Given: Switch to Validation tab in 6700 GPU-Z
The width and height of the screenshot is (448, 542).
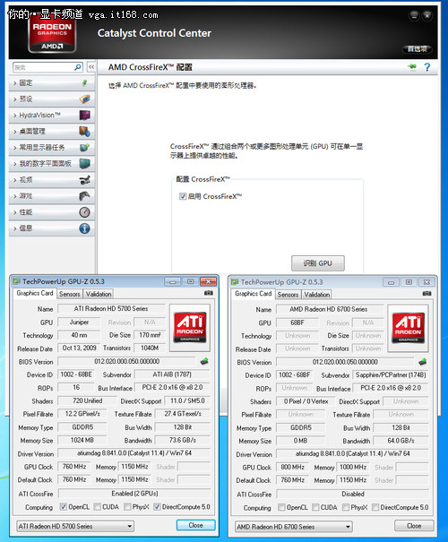Looking at the screenshot, I should [x=317, y=295].
